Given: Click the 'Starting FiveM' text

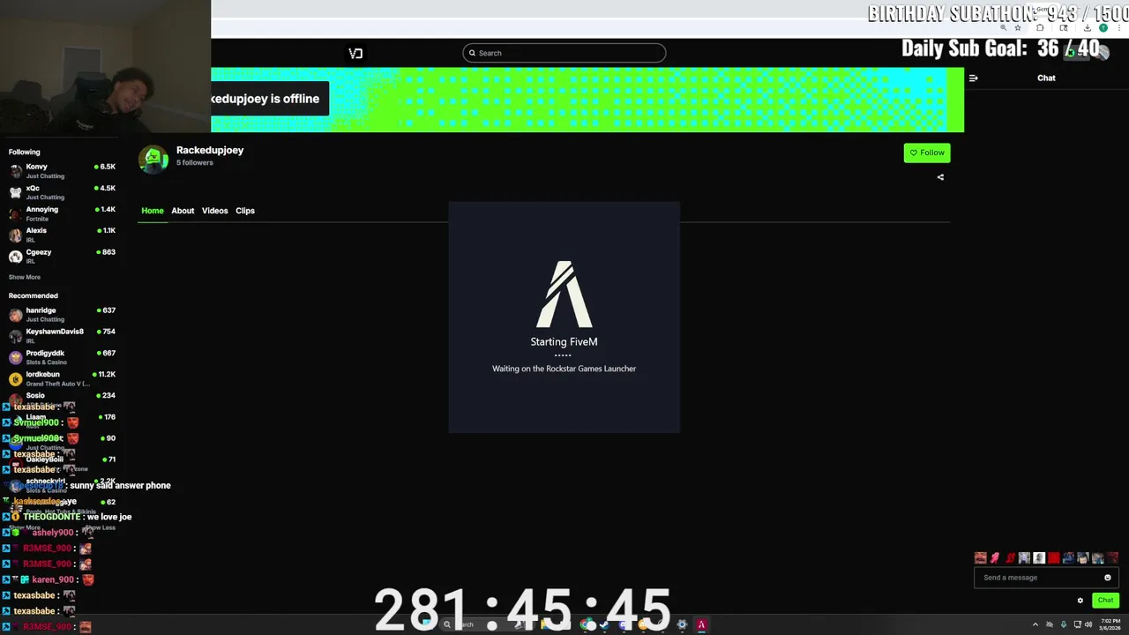Looking at the screenshot, I should pos(564,341).
